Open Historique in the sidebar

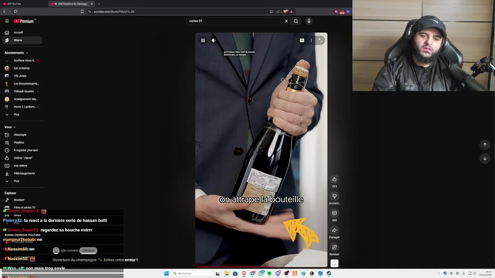pyautogui.click(x=22, y=135)
